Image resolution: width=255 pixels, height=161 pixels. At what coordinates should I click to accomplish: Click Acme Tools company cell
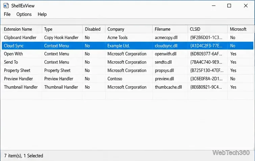point(118,38)
